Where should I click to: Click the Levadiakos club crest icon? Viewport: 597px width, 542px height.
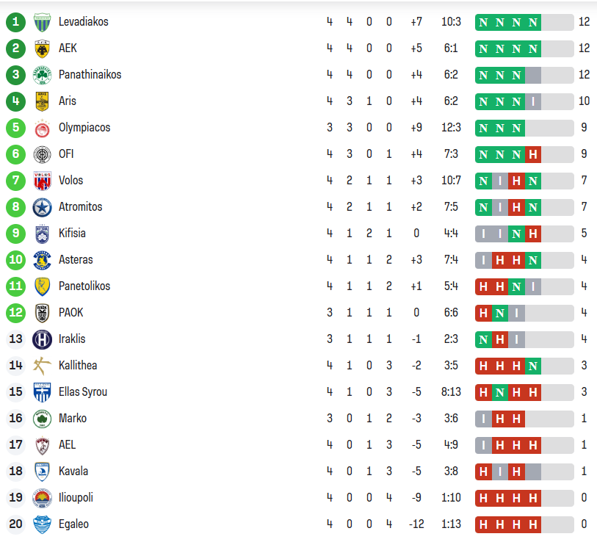[x=42, y=22]
